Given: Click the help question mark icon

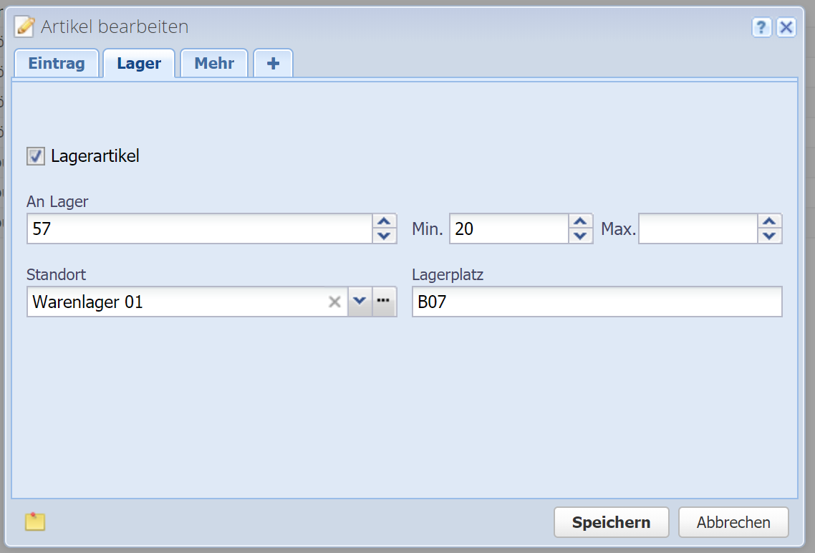Looking at the screenshot, I should coord(761,28).
